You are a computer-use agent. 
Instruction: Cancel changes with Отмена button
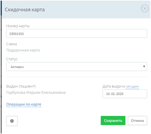(x=137, y=120)
